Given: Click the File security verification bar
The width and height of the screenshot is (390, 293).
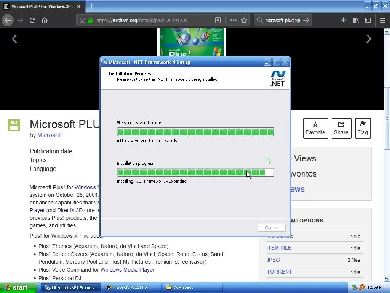Looking at the screenshot, I should coord(195,132).
